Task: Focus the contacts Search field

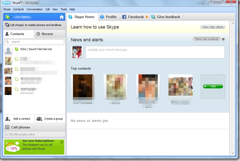Action: click(34, 42)
